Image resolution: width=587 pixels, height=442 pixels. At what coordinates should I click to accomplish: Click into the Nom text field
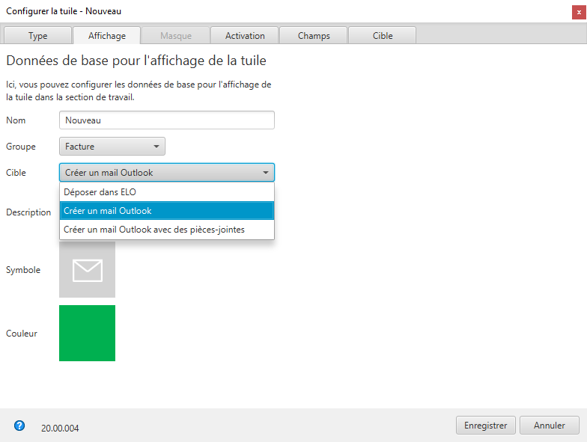[166, 120]
